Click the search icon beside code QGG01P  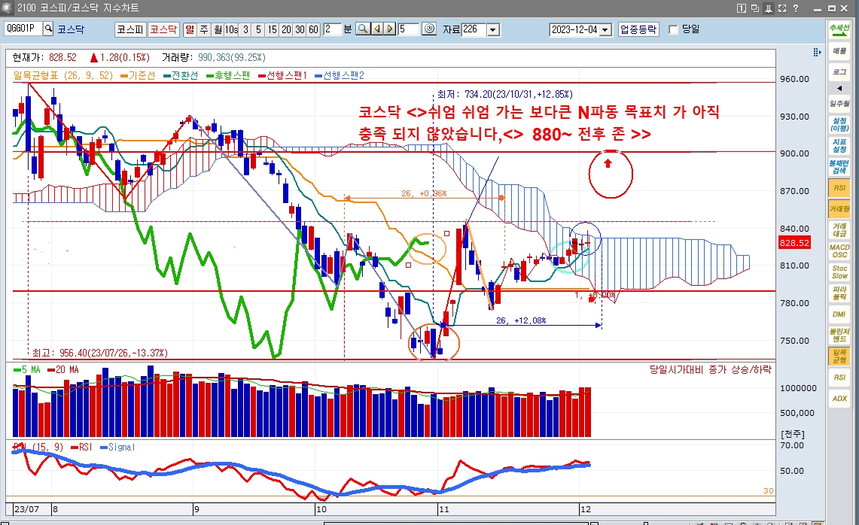[x=48, y=29]
